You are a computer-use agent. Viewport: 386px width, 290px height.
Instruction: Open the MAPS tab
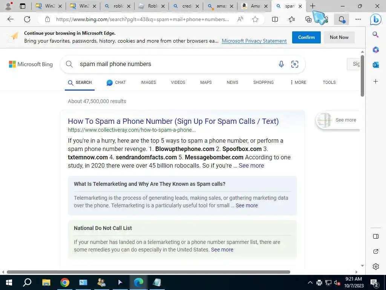(x=206, y=82)
